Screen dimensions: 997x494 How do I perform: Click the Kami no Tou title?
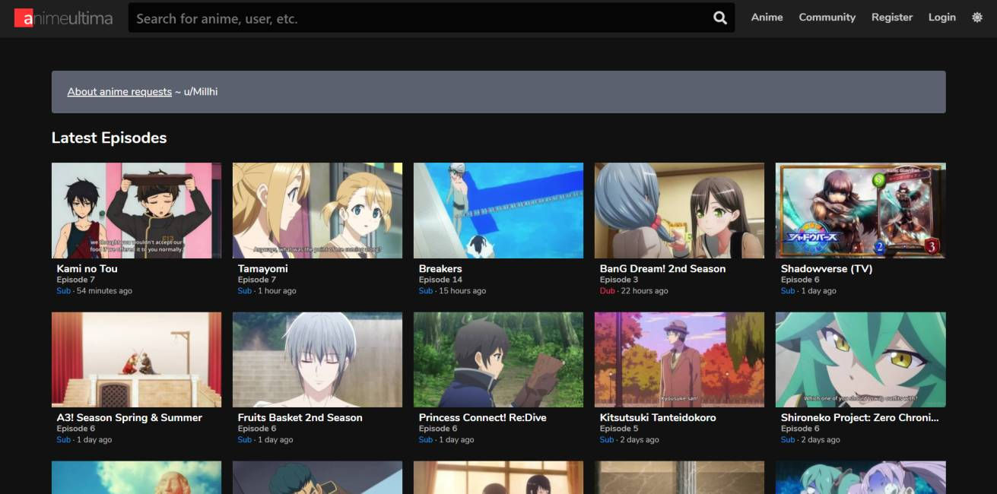87,268
